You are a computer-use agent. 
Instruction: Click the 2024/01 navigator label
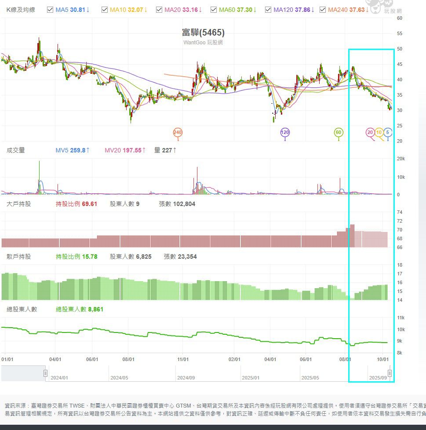tap(59, 378)
